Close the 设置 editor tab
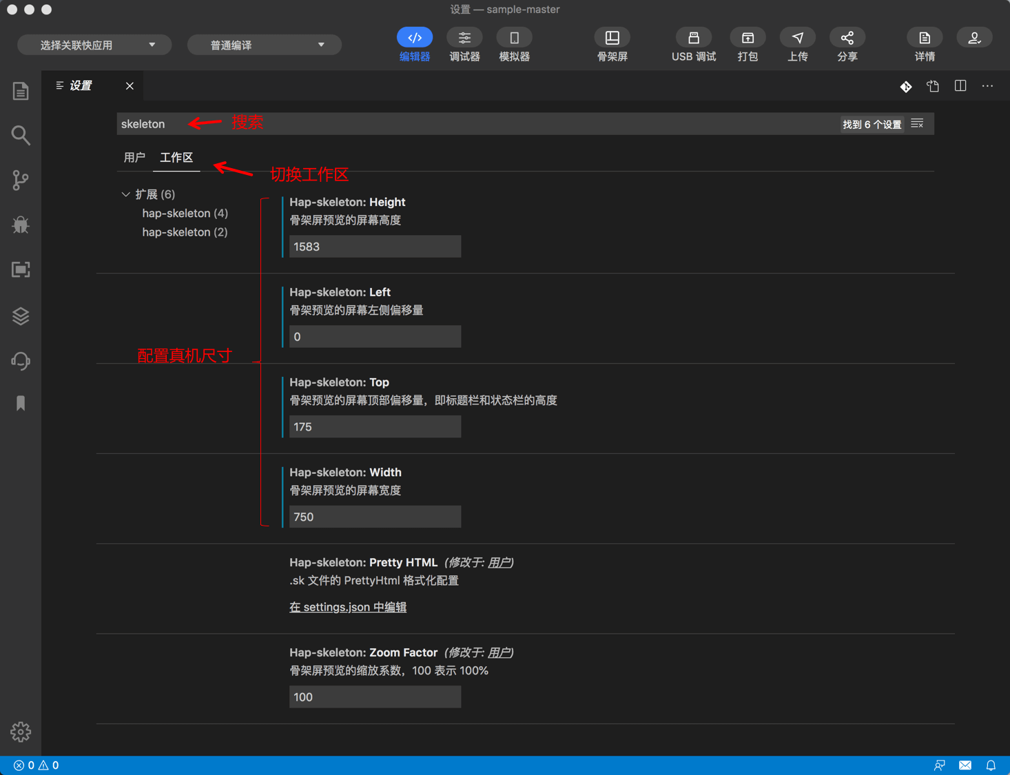The height and width of the screenshot is (775, 1010). coord(130,86)
